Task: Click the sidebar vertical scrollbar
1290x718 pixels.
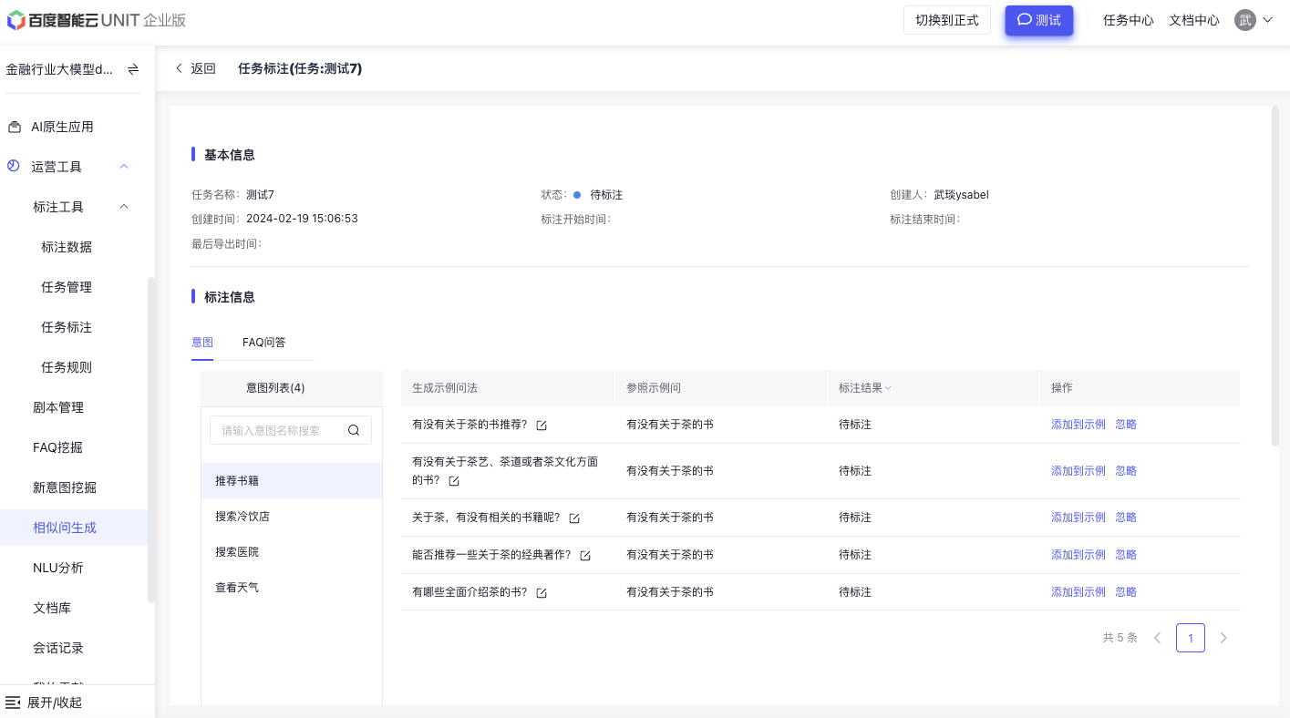Action: [x=151, y=439]
